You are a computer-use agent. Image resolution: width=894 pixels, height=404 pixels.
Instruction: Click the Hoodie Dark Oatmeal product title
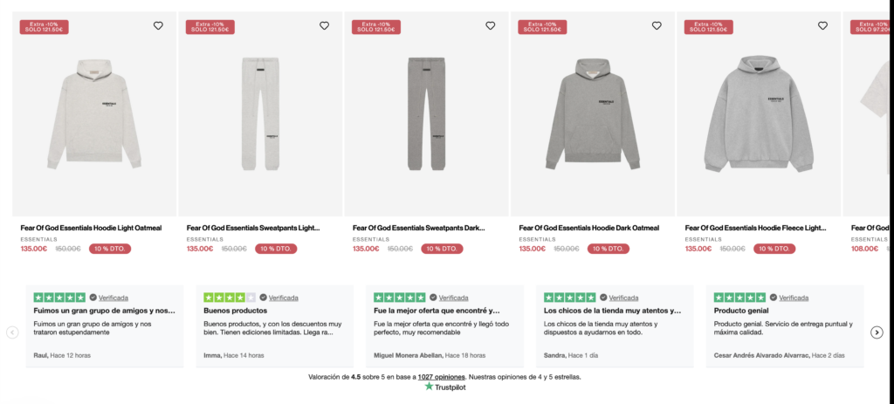[x=588, y=228]
